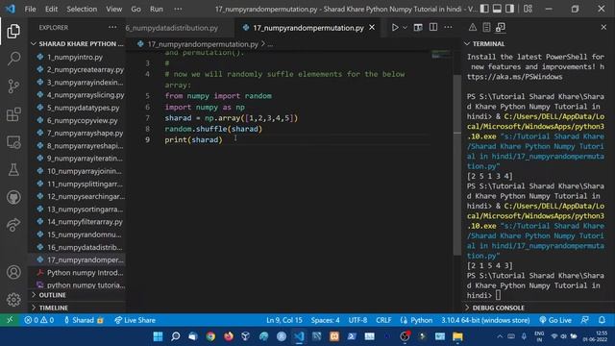Screen dimensions: 615x346
Task: Open the run options dropdown arrow
Action: (405, 28)
